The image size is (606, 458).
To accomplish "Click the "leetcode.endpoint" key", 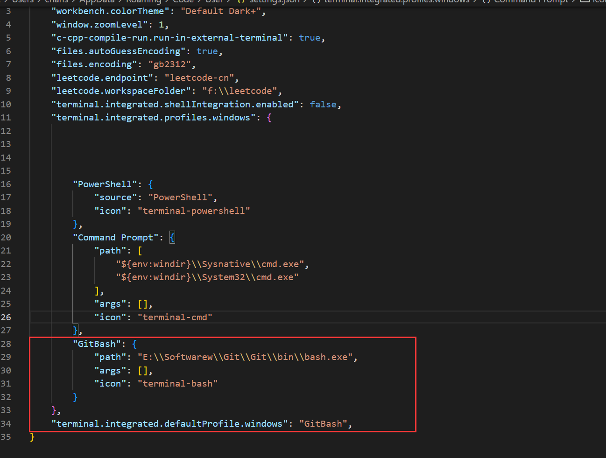I will click(x=102, y=78).
